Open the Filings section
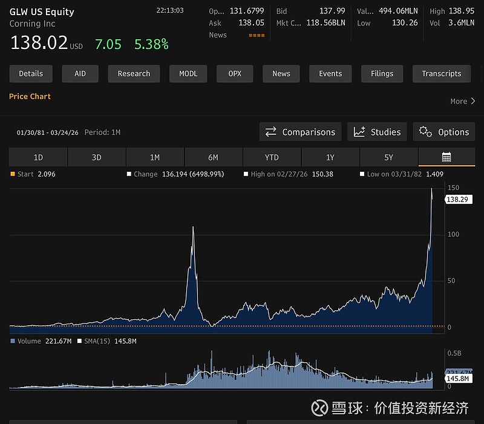This screenshot has height=424, width=484. point(382,74)
